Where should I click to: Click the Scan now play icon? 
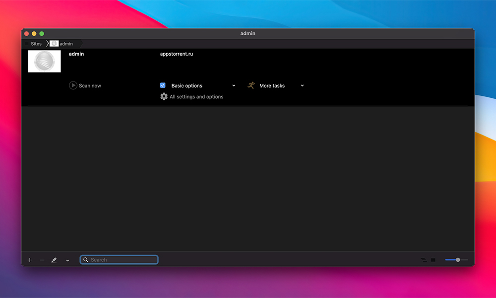[x=73, y=85]
